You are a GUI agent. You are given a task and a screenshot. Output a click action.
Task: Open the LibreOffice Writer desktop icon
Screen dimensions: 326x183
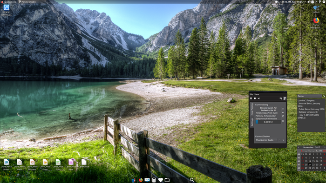click(6, 164)
